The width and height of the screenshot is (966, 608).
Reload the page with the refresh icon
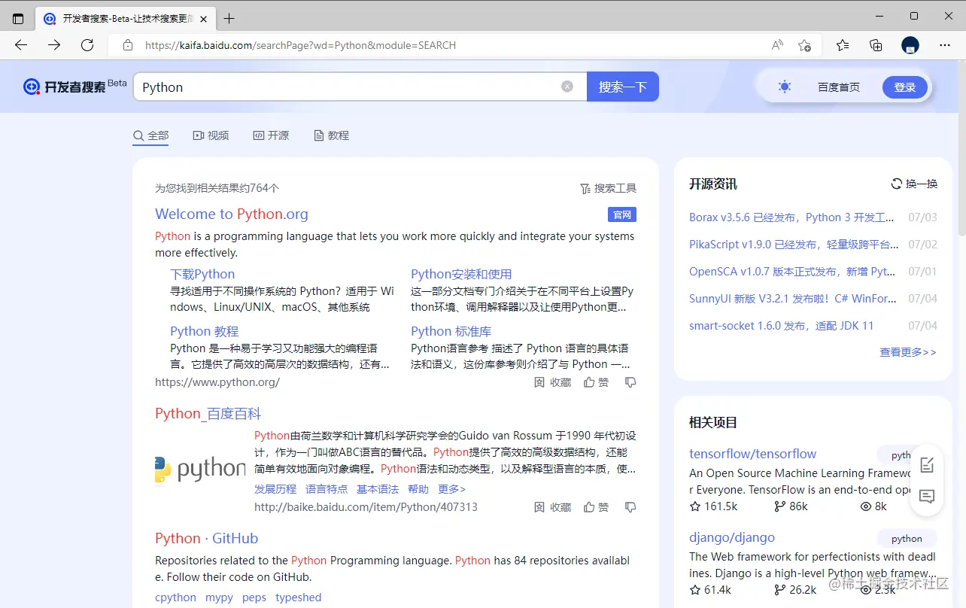[x=87, y=45]
